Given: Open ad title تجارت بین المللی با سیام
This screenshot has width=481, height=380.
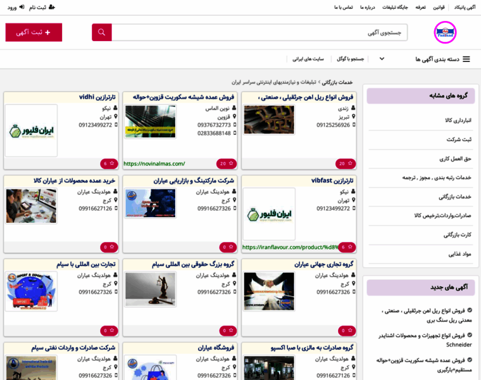Looking at the screenshot, I should (86, 264).
